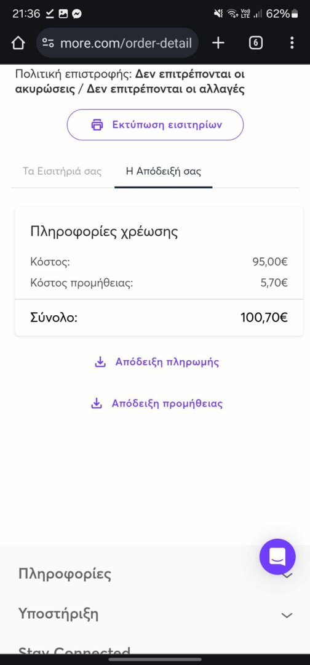This screenshot has width=310, height=665.
Task: Tap the Messenger notification icon in status bar
Action: pos(77,14)
